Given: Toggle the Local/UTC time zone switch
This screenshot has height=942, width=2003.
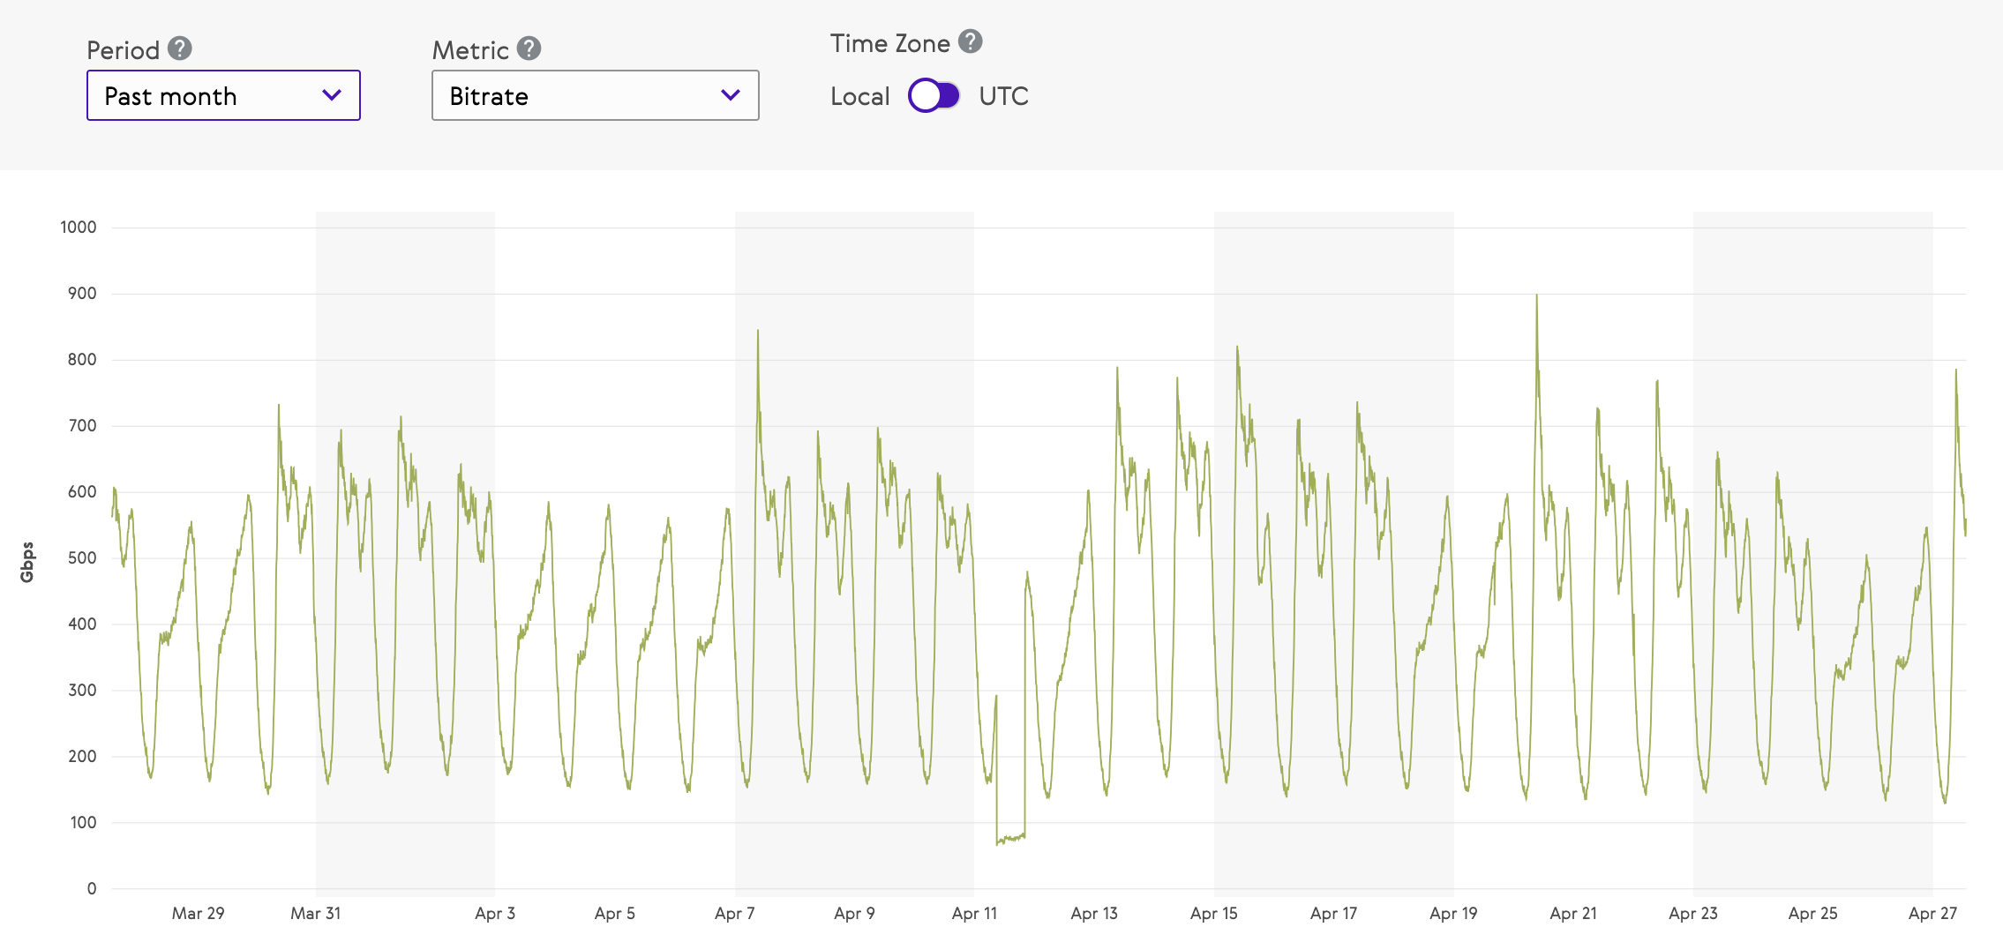Looking at the screenshot, I should click(x=934, y=95).
